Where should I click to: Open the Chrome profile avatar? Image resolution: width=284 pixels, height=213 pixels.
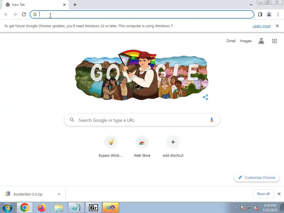click(x=269, y=14)
